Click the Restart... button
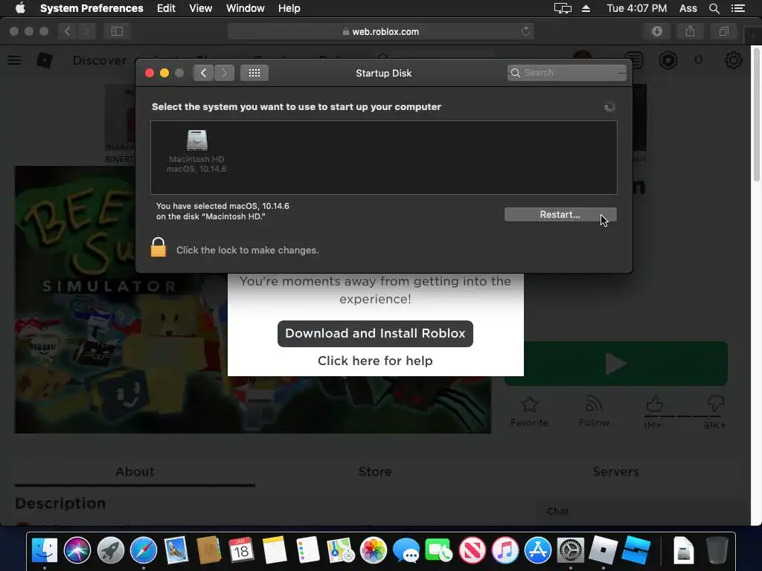The image size is (762, 571). click(560, 215)
